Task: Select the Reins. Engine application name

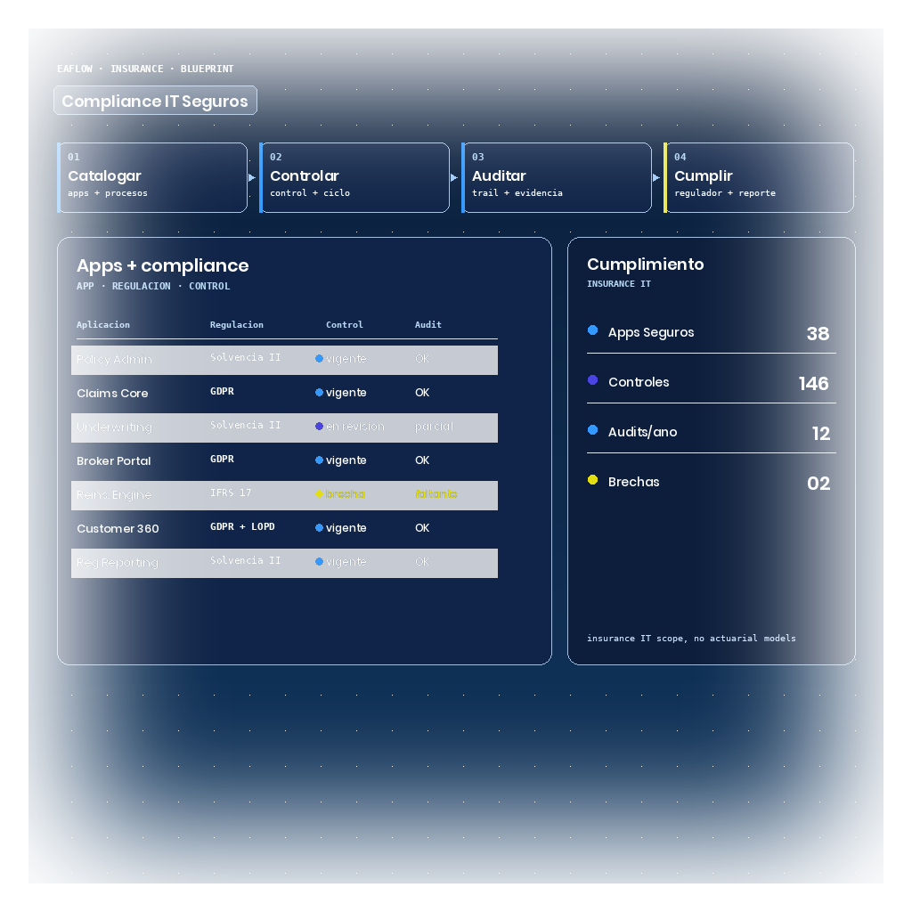Action: [x=114, y=494]
